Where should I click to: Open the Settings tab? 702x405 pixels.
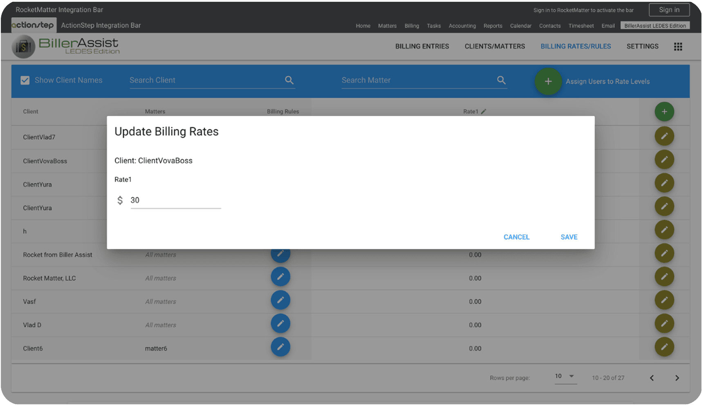coord(642,47)
